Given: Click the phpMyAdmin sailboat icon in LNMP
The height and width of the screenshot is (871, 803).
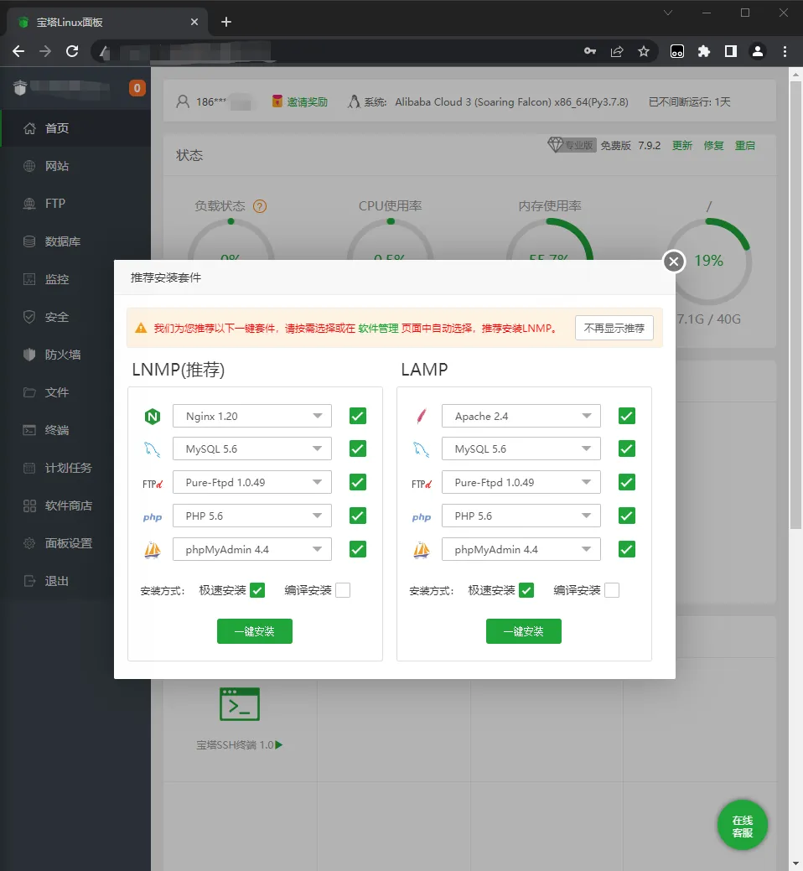Looking at the screenshot, I should pos(153,550).
